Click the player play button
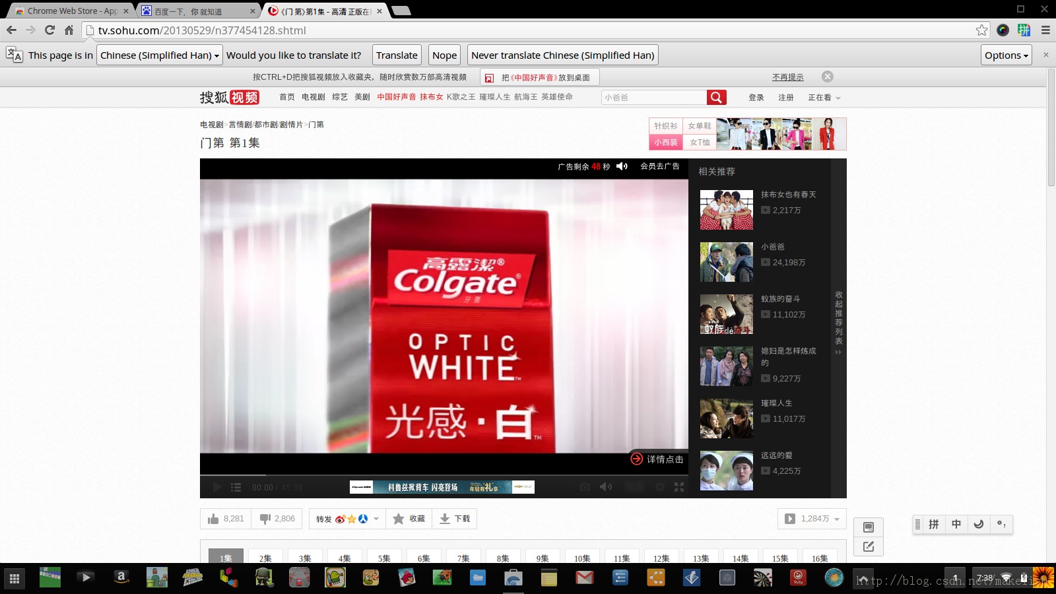This screenshot has width=1056, height=594. (216, 487)
